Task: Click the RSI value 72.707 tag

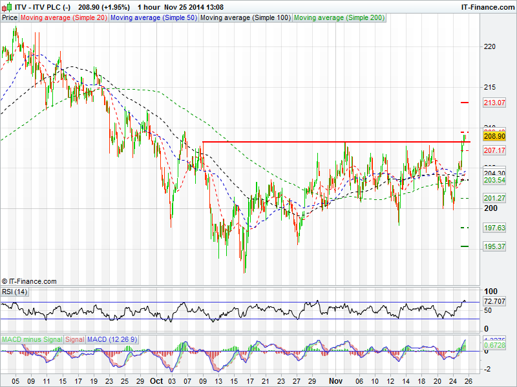Action: (494, 301)
